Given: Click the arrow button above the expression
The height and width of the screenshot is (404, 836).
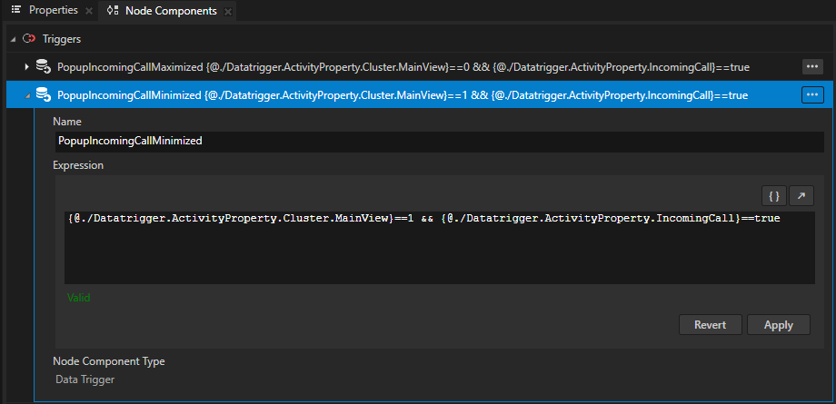Looking at the screenshot, I should pyautogui.click(x=801, y=195).
